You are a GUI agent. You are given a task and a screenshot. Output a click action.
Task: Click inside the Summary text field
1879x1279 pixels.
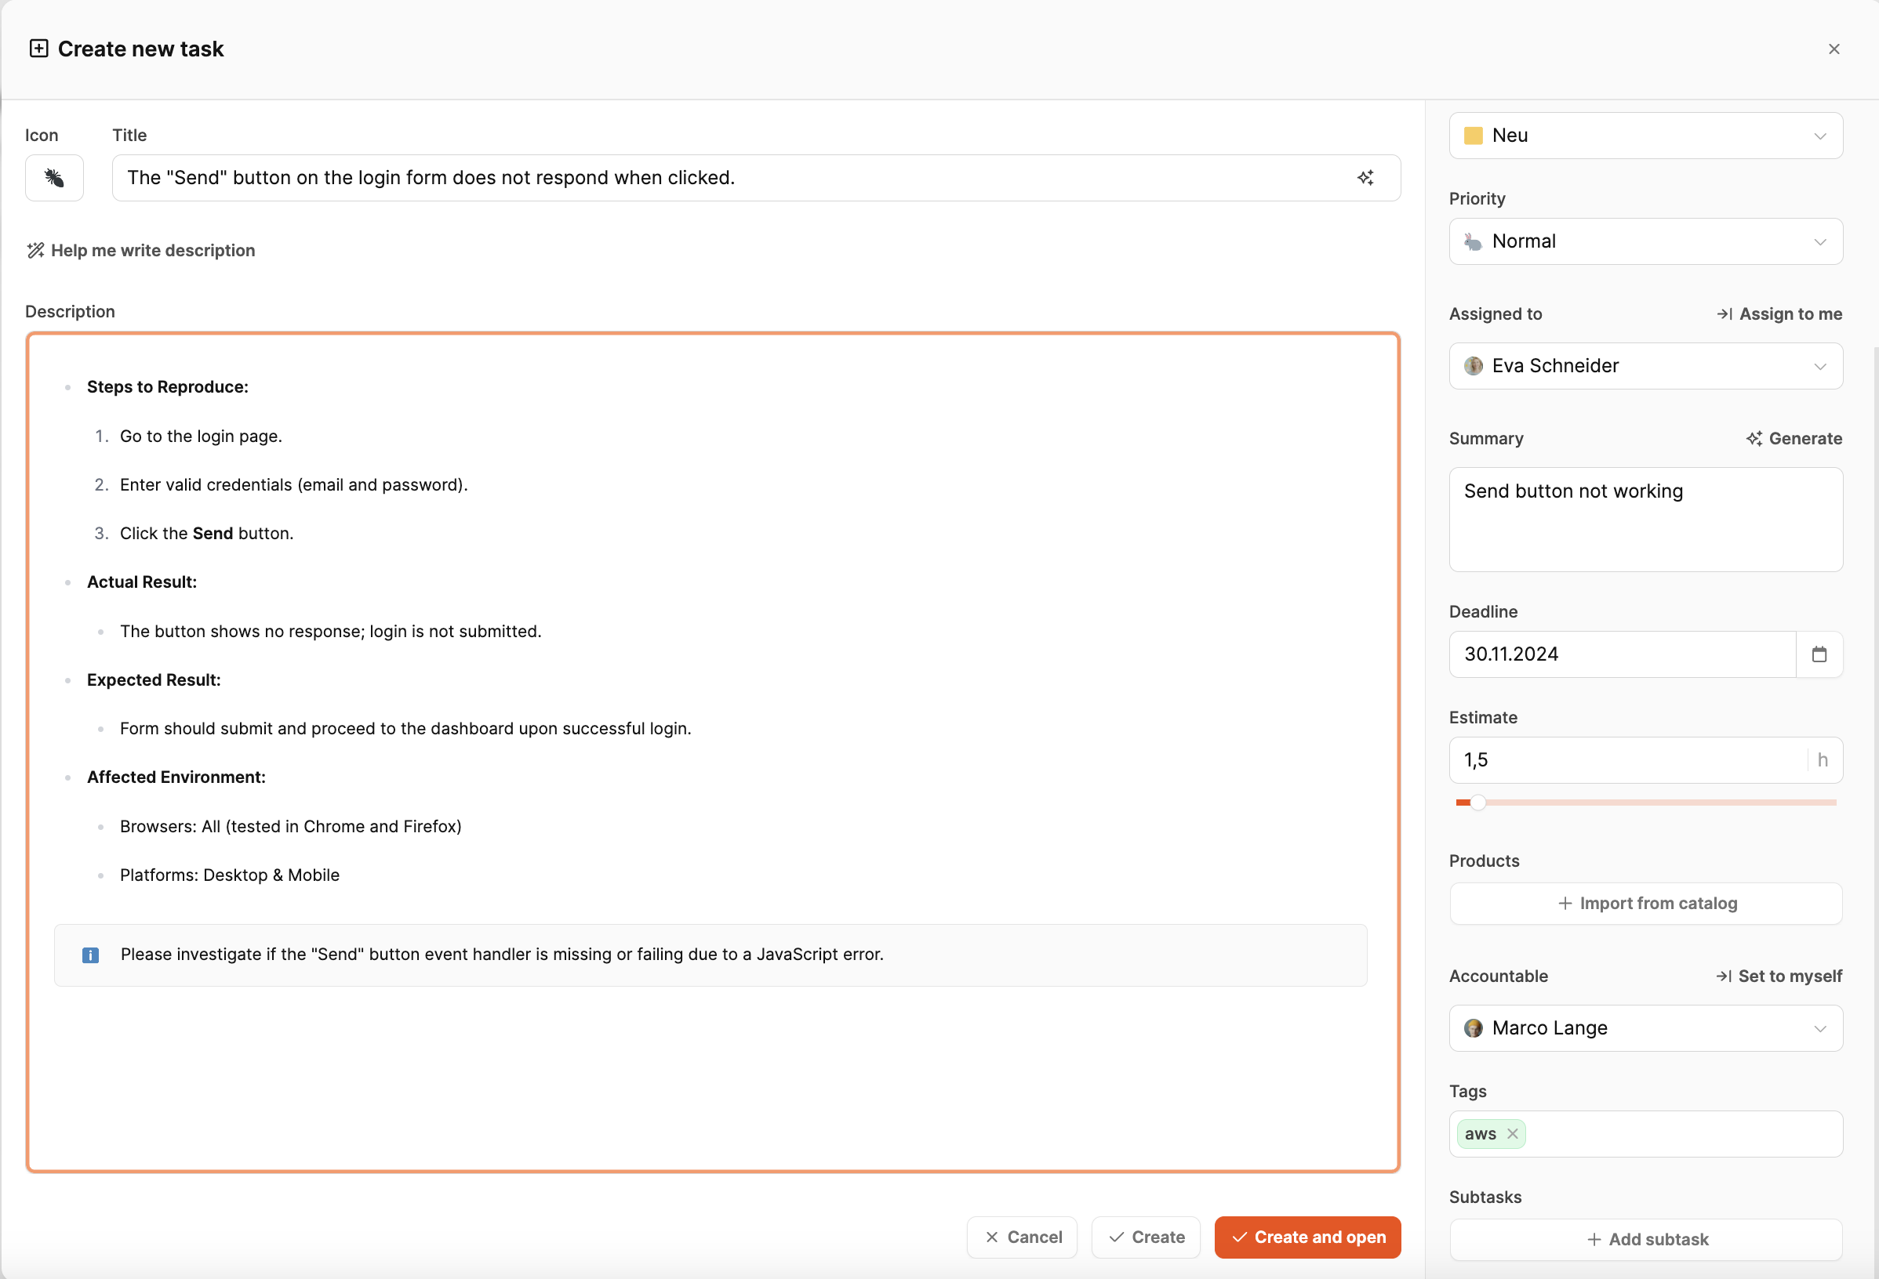click(1645, 520)
